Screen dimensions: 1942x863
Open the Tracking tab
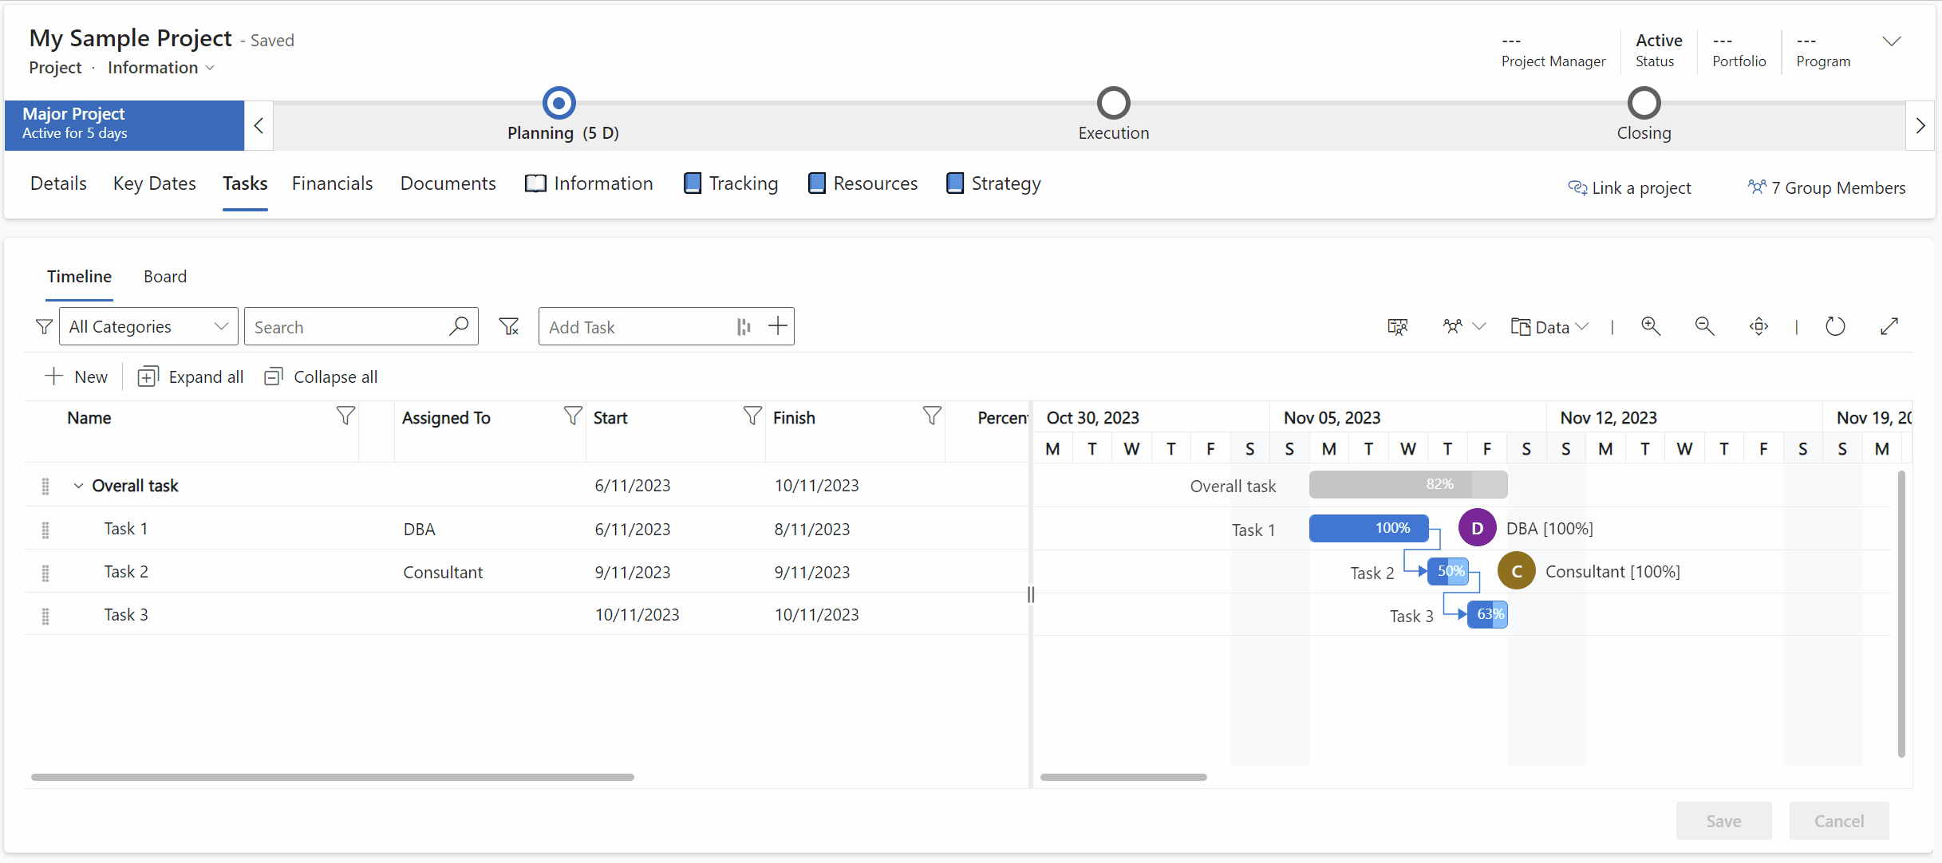coord(731,183)
